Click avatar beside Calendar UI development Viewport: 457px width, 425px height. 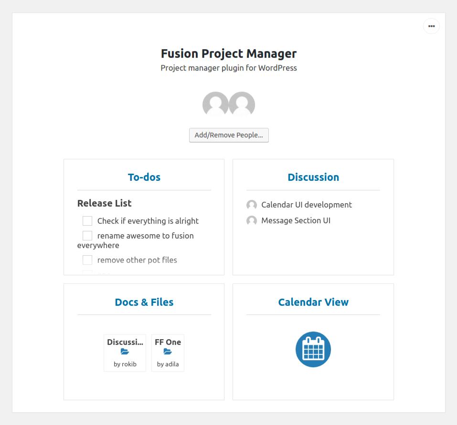(252, 205)
